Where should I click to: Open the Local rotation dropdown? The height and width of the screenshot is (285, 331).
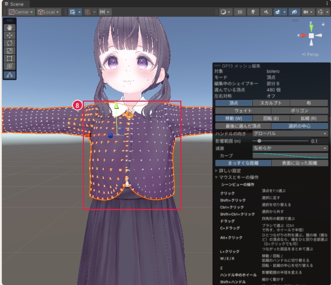point(49,12)
